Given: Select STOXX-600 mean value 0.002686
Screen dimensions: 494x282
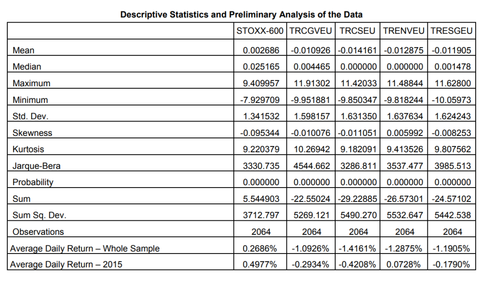Looking at the screenshot, I should point(261,50).
